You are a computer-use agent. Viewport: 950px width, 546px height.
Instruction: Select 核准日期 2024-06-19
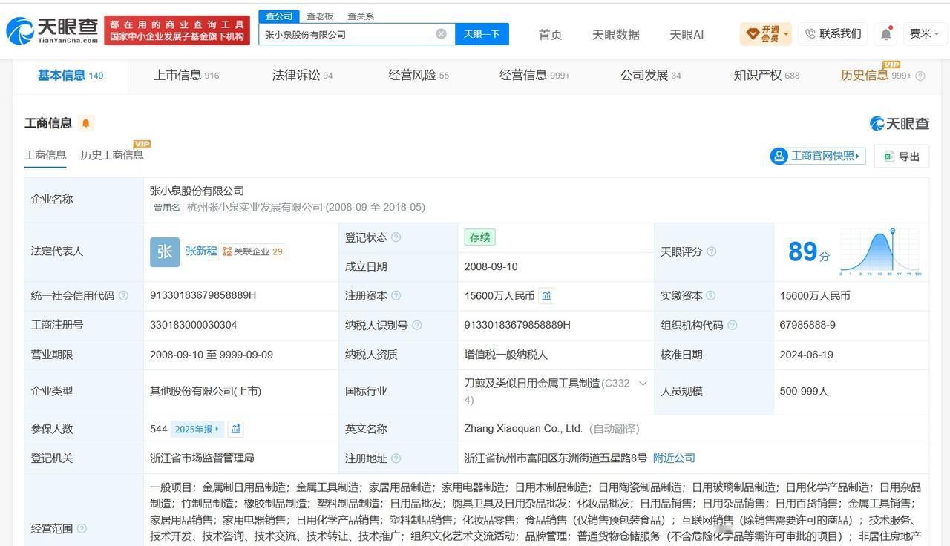(x=806, y=355)
